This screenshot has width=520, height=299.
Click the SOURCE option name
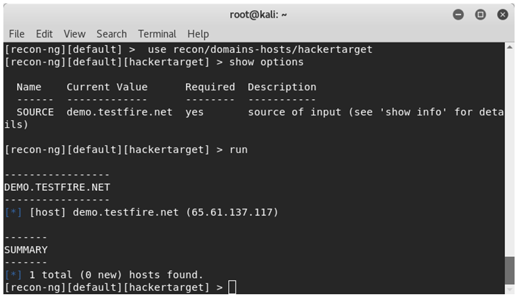click(35, 112)
